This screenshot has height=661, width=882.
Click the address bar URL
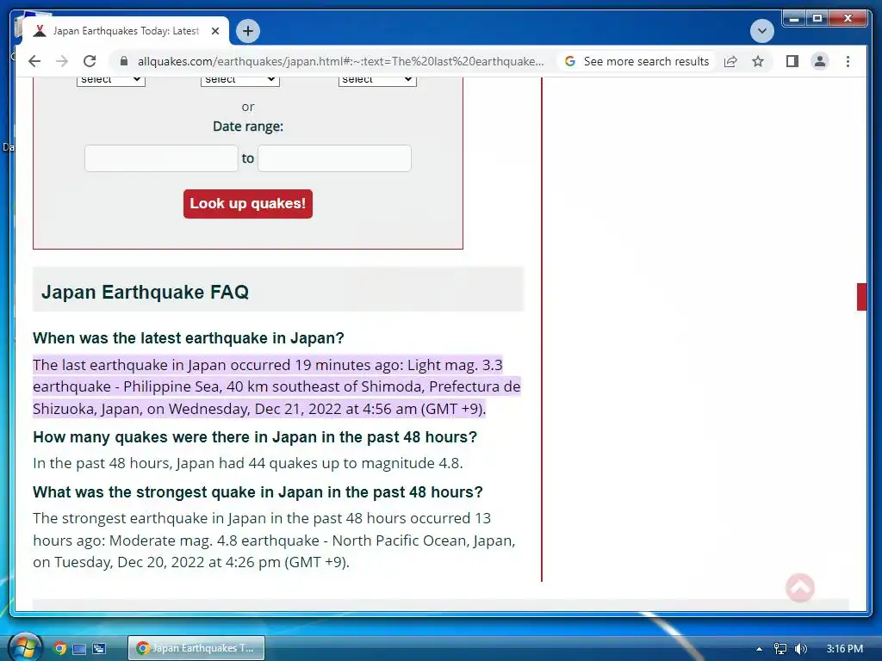pos(341,61)
